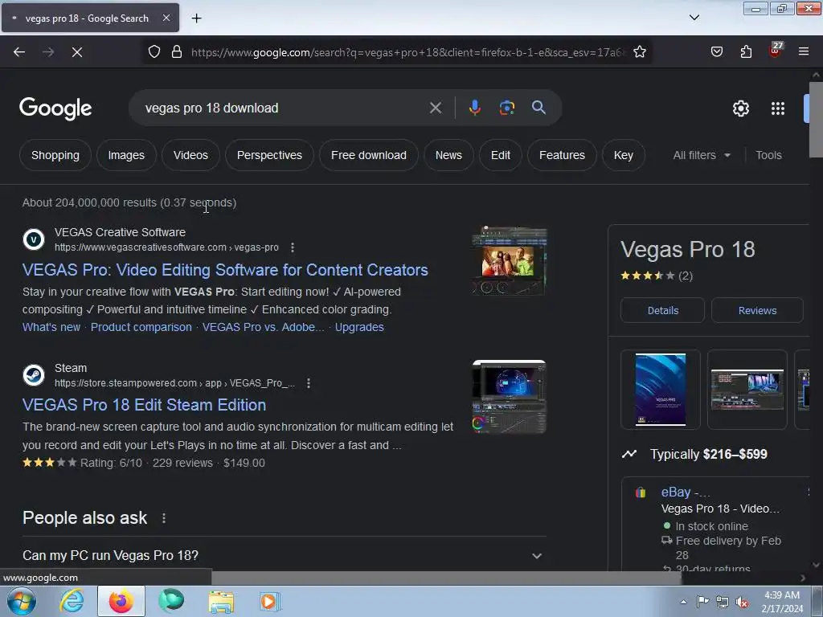Start voice search with the microphone
823x617 pixels.
coord(474,108)
